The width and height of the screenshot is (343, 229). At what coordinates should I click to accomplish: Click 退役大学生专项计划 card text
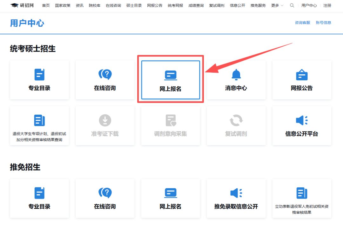39,137
